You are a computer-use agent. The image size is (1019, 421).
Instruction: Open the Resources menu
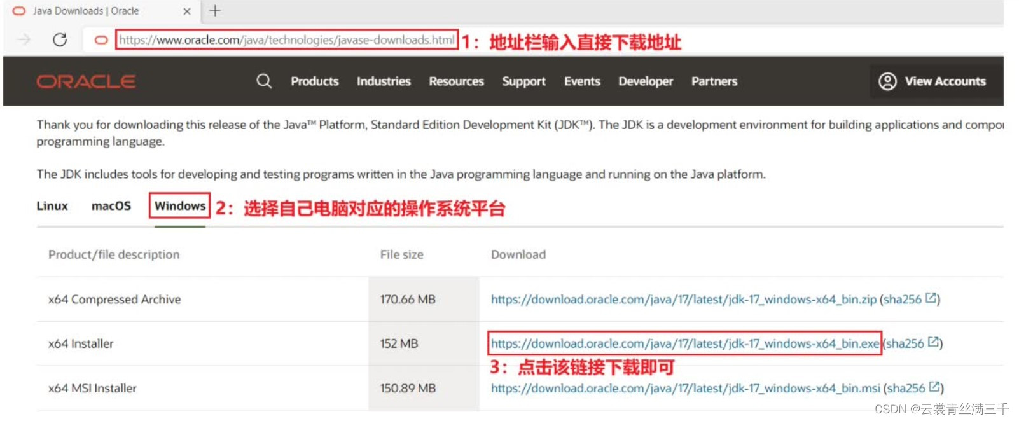(x=456, y=81)
